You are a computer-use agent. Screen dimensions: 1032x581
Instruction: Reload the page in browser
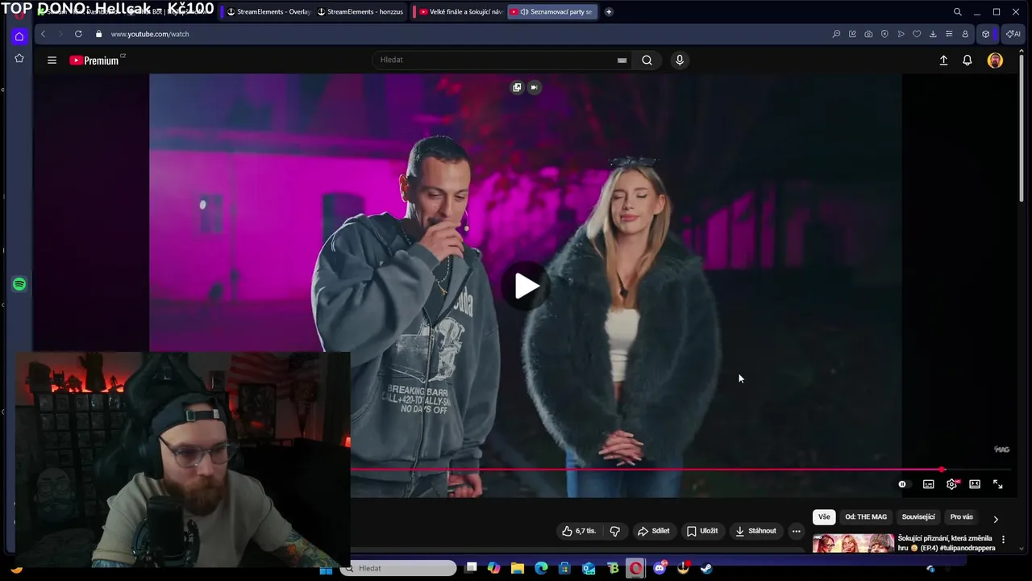click(x=78, y=34)
